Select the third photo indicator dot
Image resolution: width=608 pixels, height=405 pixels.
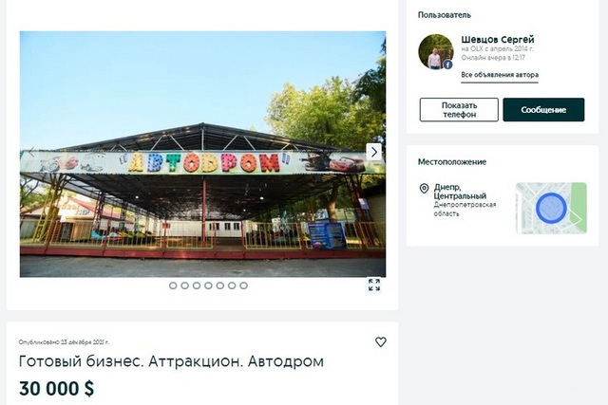click(197, 285)
